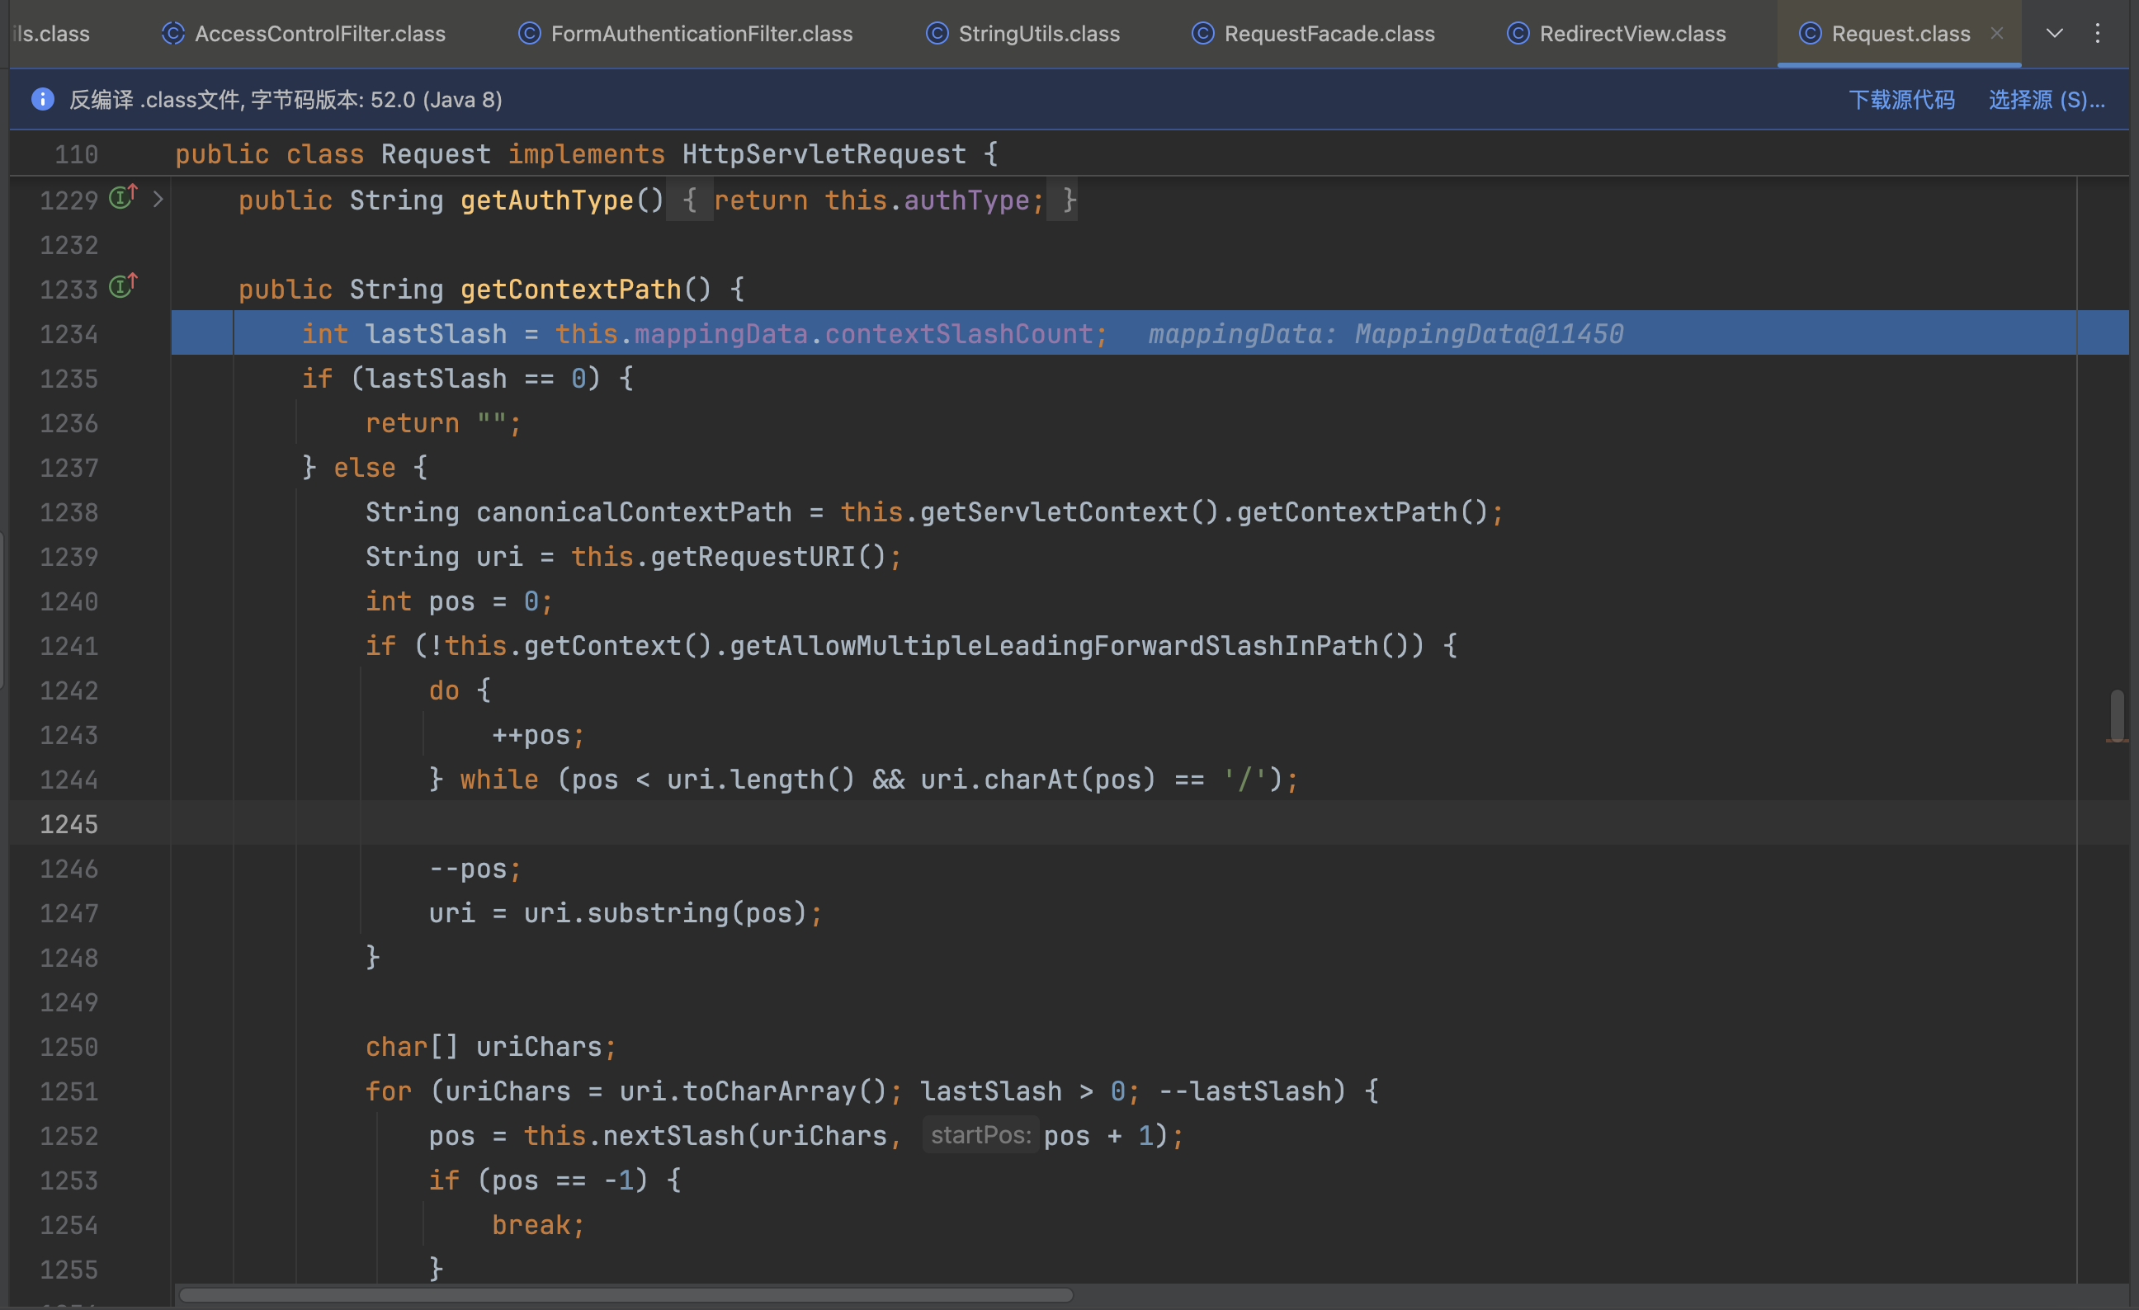The width and height of the screenshot is (2139, 1310).
Task: Open the hidden tabs dropdown chevron
Action: tap(2054, 33)
